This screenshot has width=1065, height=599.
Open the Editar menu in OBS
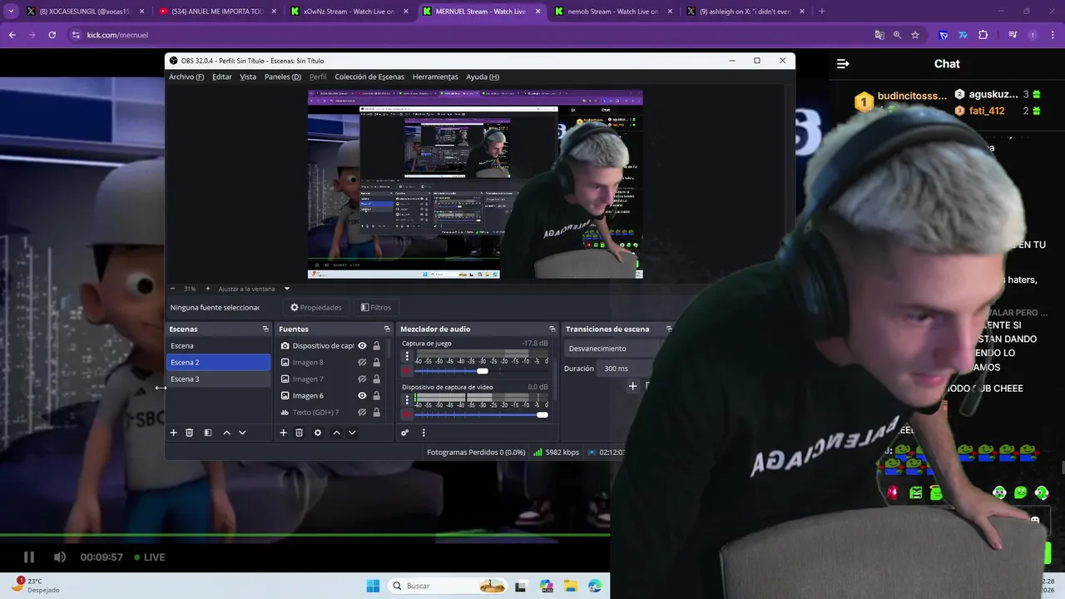click(222, 77)
